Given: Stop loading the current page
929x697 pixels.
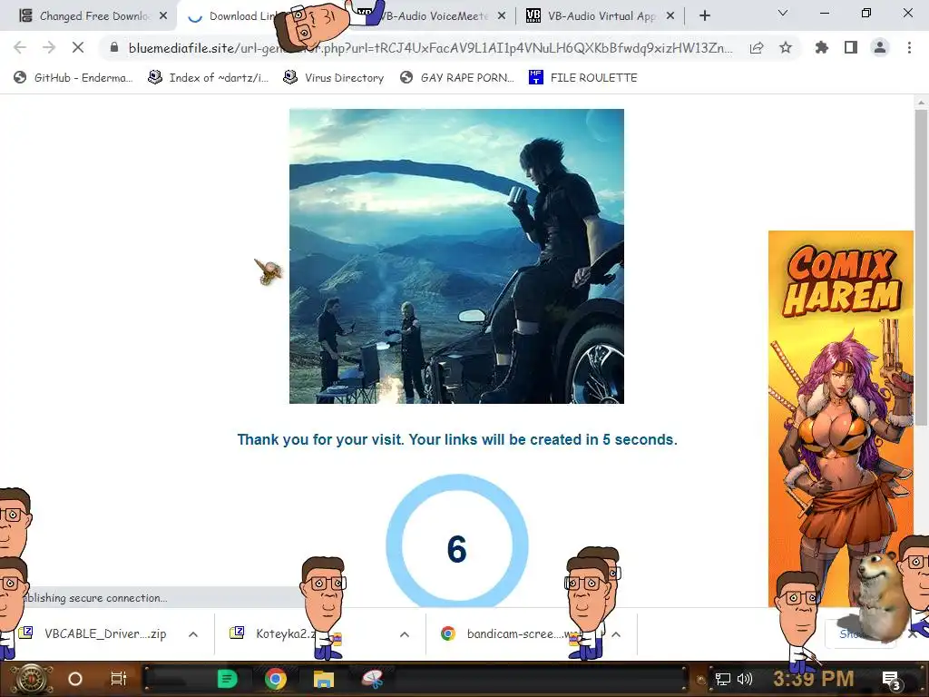Looking at the screenshot, I should pyautogui.click(x=78, y=47).
